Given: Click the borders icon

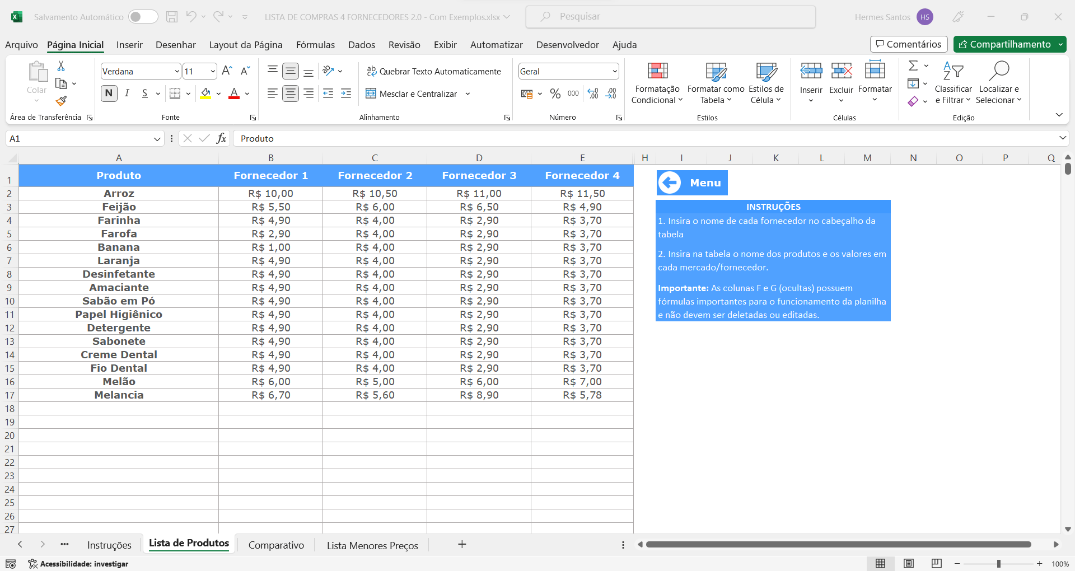Looking at the screenshot, I should pos(175,93).
